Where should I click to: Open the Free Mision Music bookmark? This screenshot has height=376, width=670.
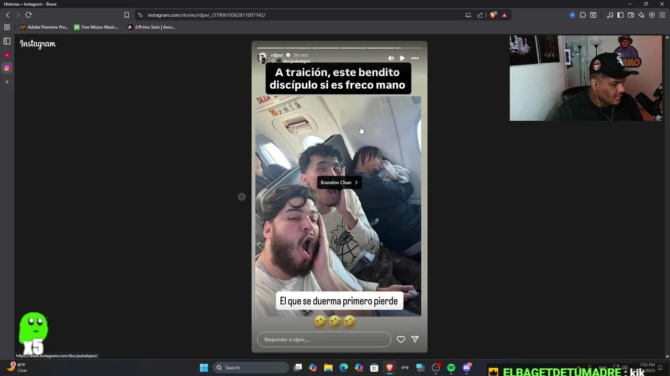click(96, 27)
